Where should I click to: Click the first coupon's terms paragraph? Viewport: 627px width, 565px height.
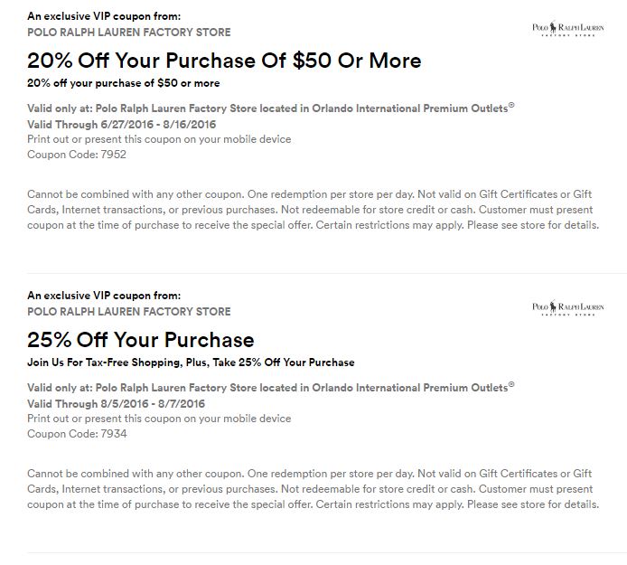pyautogui.click(x=313, y=210)
